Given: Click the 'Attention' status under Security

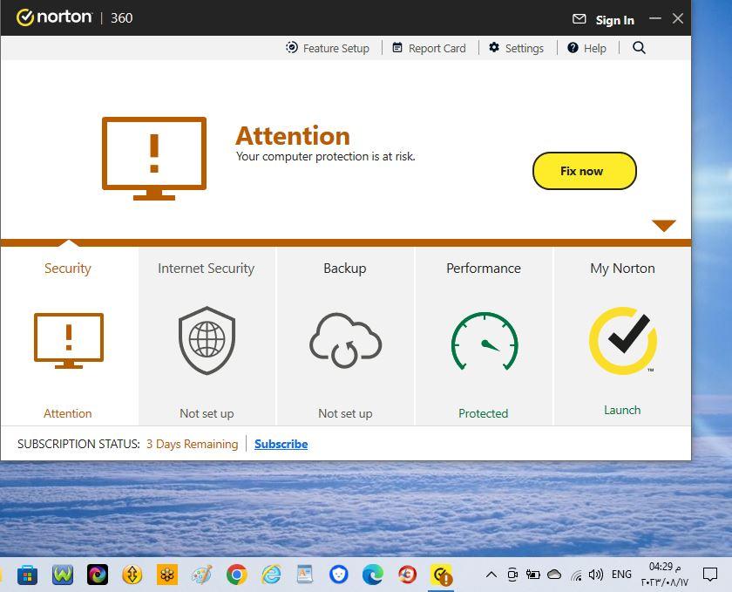Looking at the screenshot, I should pyautogui.click(x=68, y=413).
